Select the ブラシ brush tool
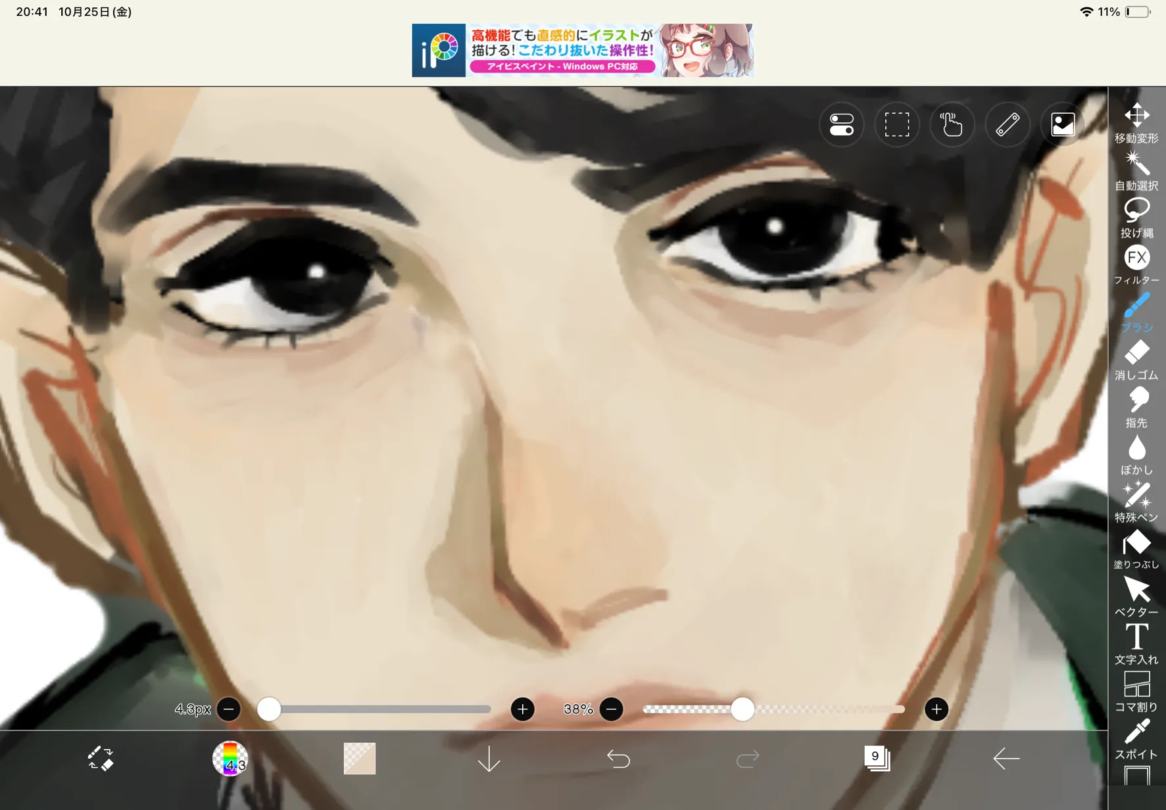Image resolution: width=1166 pixels, height=810 pixels. (1136, 312)
